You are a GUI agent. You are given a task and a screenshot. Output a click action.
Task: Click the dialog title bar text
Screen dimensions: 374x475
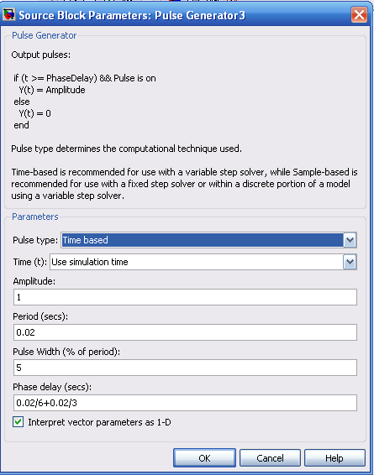[x=132, y=15]
